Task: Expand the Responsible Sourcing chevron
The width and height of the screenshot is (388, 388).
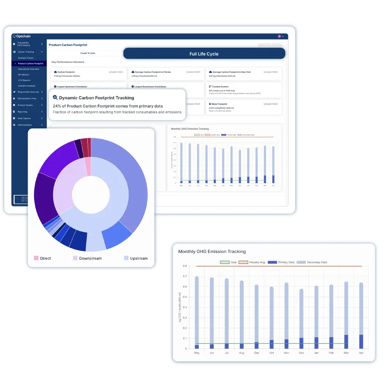Action: tap(42, 92)
